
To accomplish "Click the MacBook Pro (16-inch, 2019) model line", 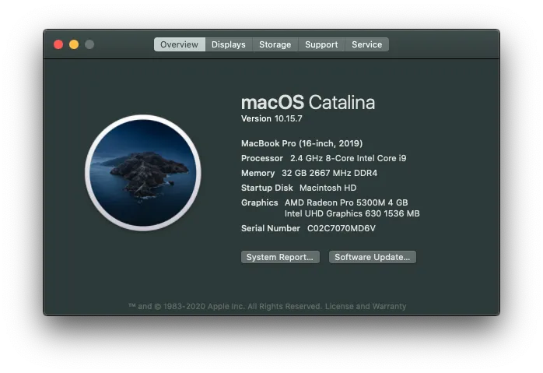I will (302, 143).
